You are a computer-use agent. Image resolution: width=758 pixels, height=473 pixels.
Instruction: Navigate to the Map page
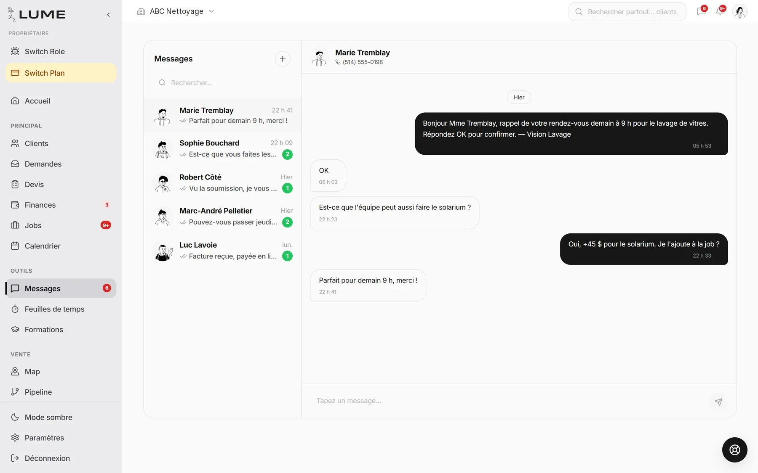click(x=61, y=372)
